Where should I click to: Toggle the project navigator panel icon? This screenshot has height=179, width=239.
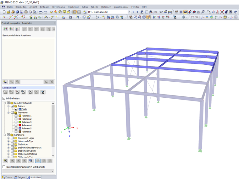[x=75, y=12]
